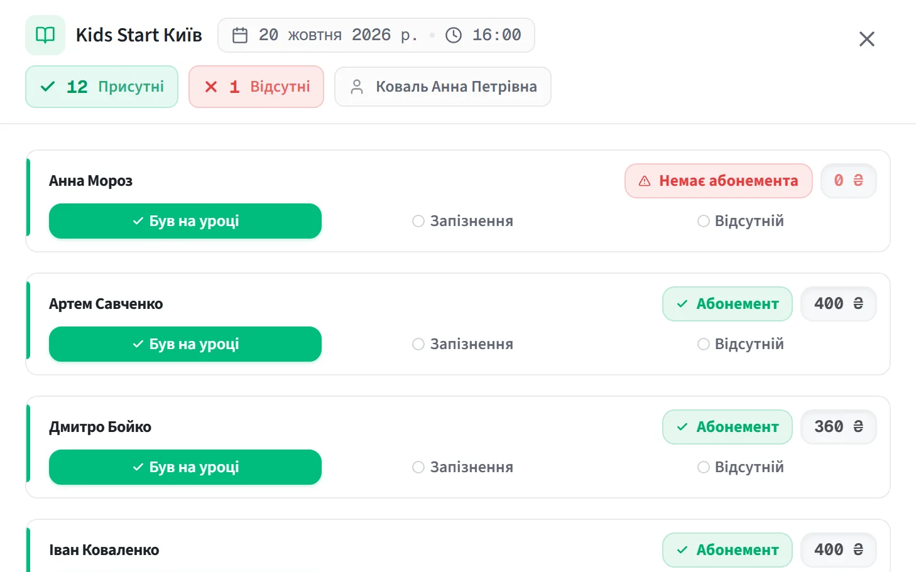916x572 pixels.
Task: Click the checkmark in Іван Коваленко's Абонемент badge
Action: [682, 550]
